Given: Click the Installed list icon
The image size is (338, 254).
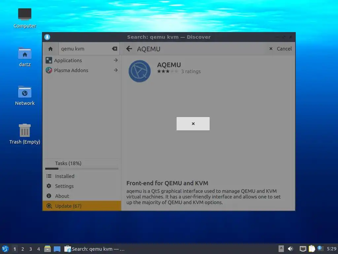Looking at the screenshot, I should point(49,176).
